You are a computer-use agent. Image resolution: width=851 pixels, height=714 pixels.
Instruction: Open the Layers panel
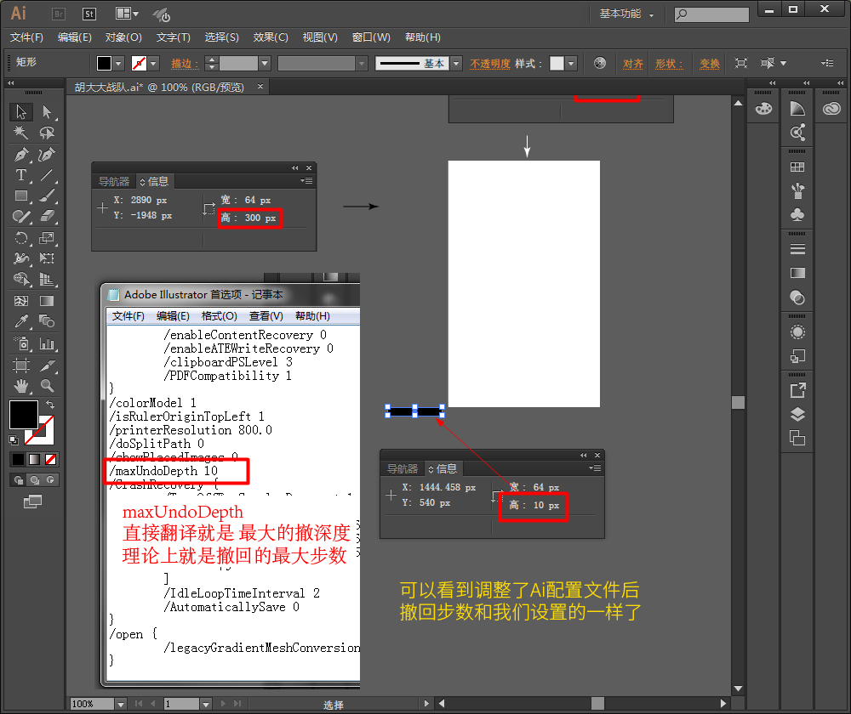797,415
